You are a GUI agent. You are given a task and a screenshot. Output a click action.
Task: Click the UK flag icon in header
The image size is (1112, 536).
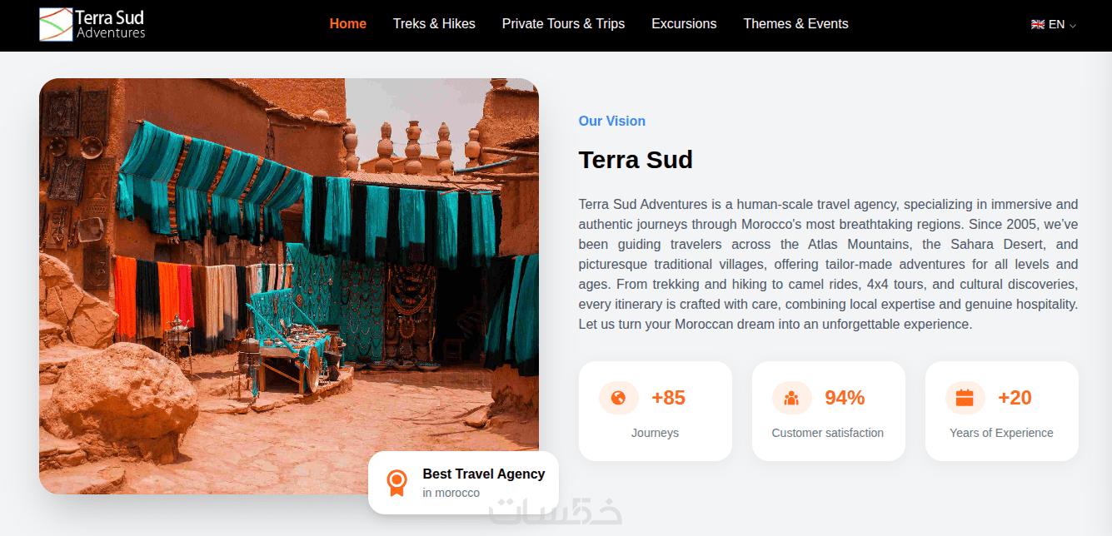1038,24
